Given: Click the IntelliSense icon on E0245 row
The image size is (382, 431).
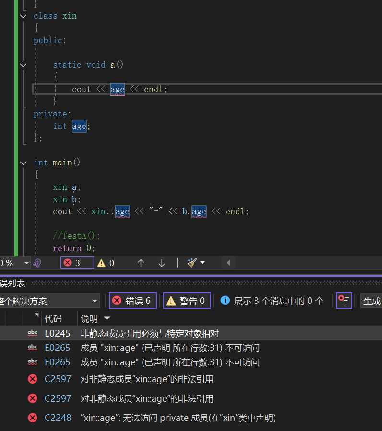Looking at the screenshot, I should point(33,333).
